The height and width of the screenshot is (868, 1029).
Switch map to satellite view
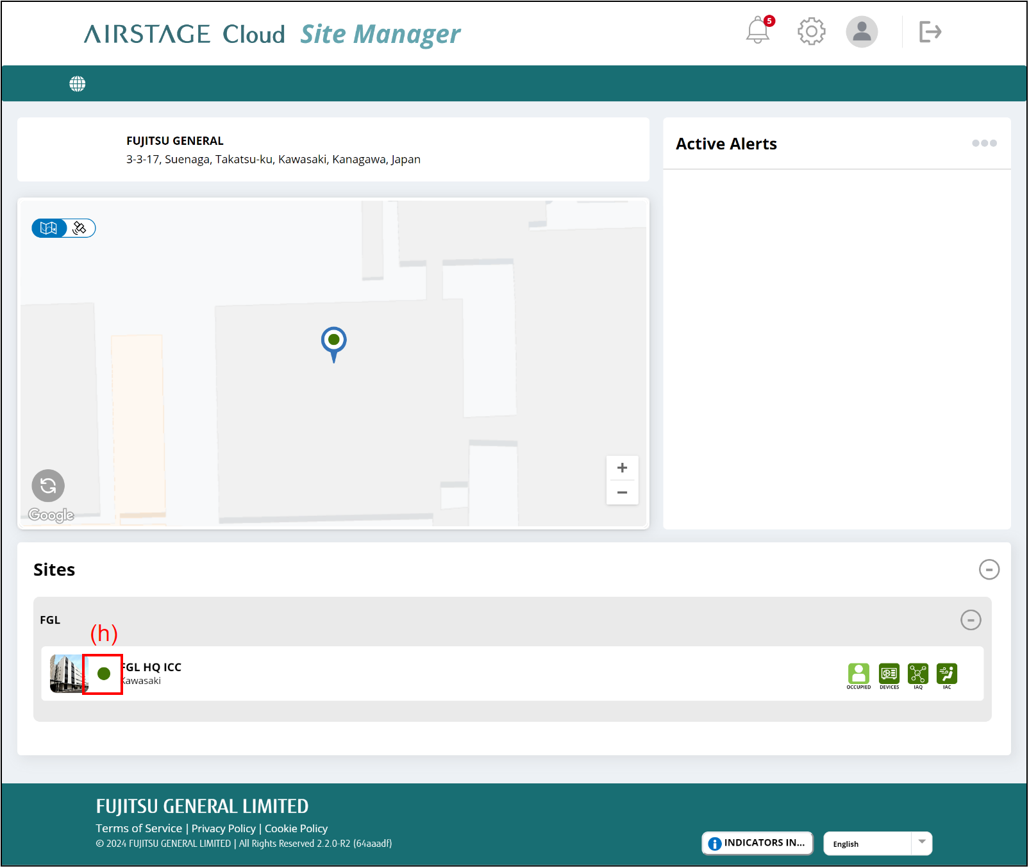(x=80, y=228)
